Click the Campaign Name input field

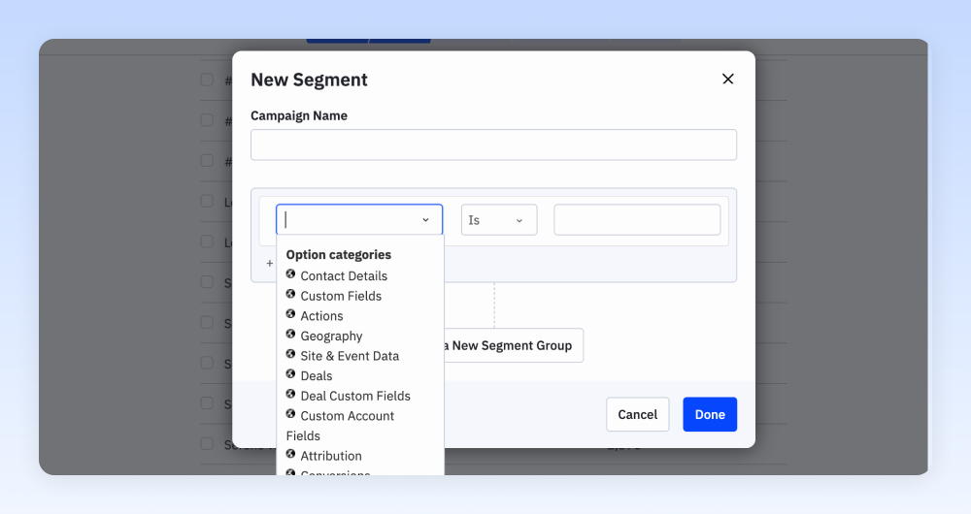493,145
